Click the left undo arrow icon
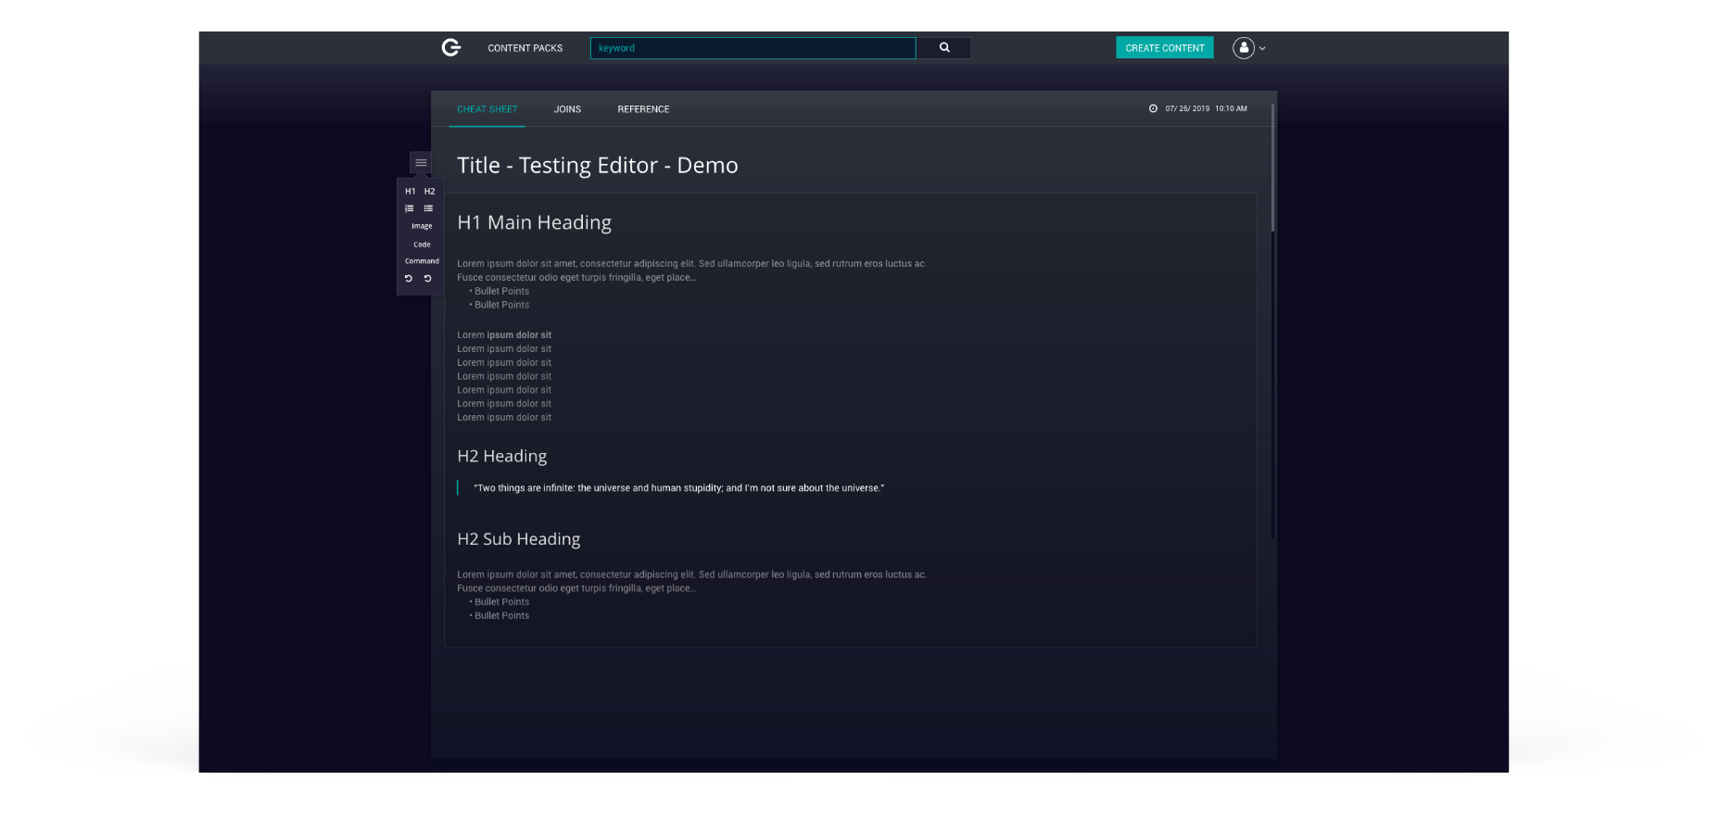Screen dimensions: 1733x818 pyautogui.click(x=408, y=278)
